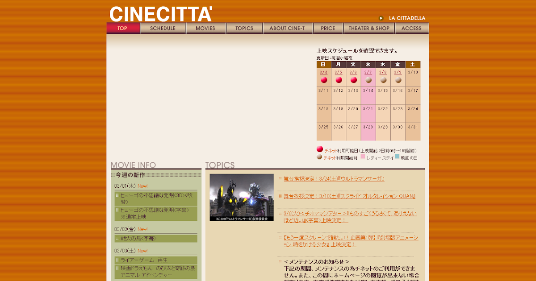
Task: Click the red ball under 3/6
Action: click(353, 80)
